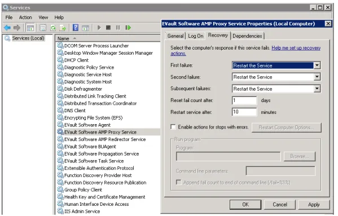
Task: Click the Export List toolbar icon
Action: tap(63, 28)
